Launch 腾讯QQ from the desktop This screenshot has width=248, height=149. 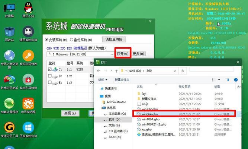[x=28, y=10]
